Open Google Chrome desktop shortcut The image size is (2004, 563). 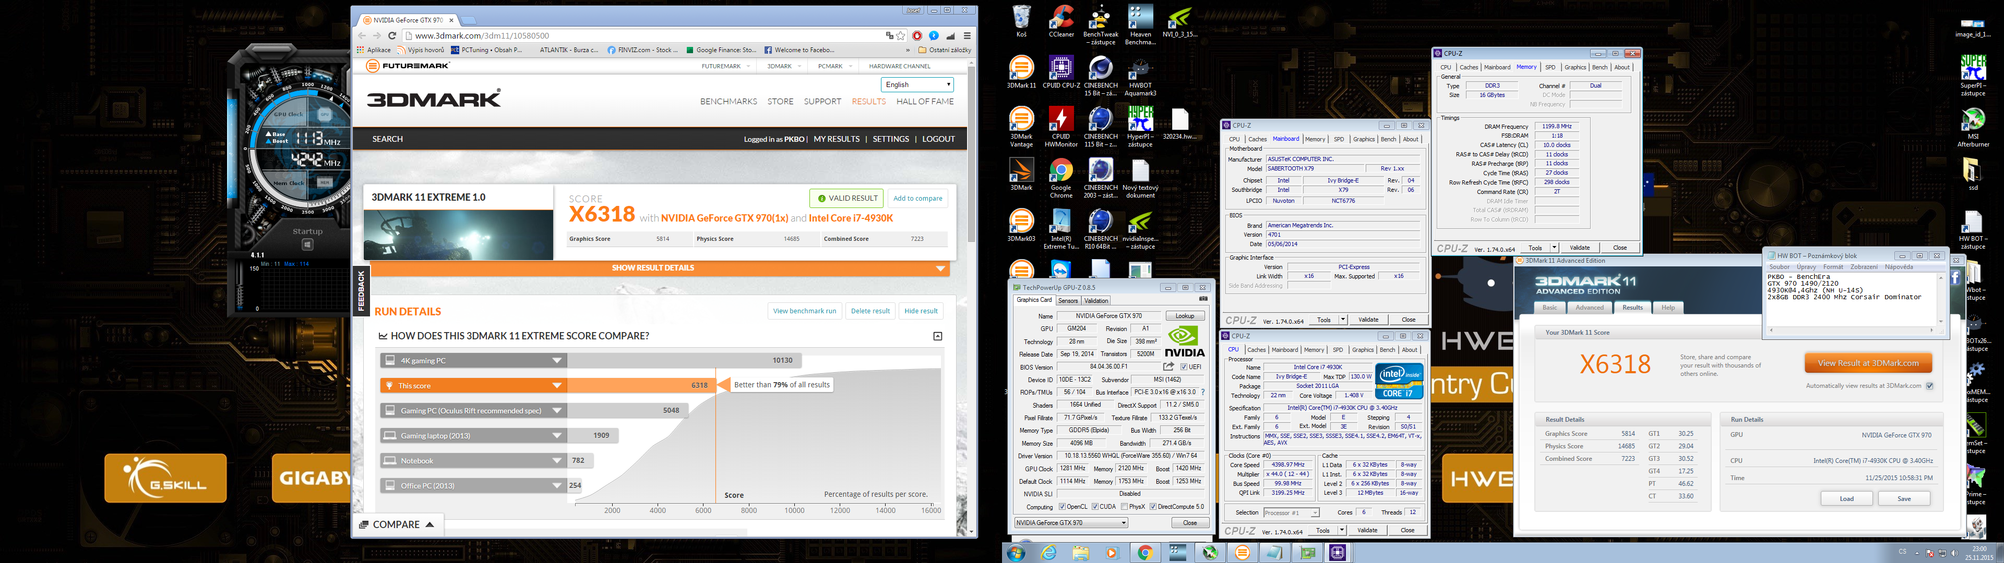1061,179
